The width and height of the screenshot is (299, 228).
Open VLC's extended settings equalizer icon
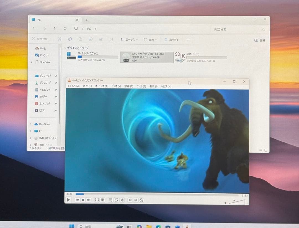click(x=103, y=200)
